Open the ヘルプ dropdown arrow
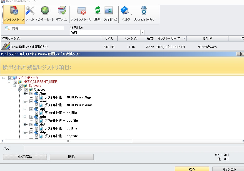 (131, 14)
